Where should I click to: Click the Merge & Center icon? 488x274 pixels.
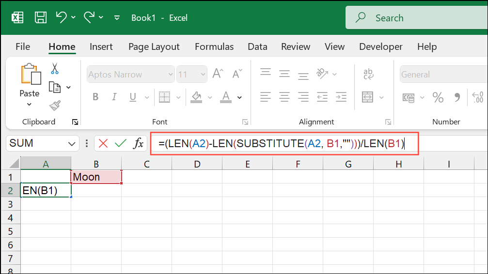[367, 97]
